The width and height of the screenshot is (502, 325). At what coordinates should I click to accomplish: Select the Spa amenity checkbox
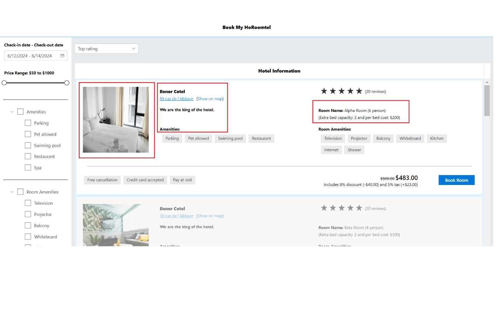[x=28, y=168]
